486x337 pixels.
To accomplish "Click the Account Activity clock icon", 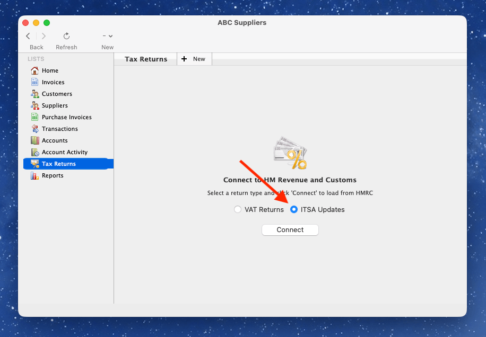I will point(34,152).
